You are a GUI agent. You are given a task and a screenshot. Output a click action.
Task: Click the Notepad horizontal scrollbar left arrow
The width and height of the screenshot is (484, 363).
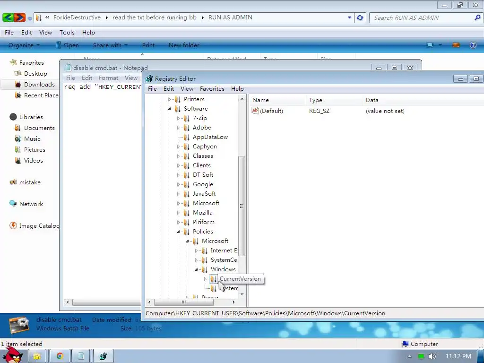[68, 302]
